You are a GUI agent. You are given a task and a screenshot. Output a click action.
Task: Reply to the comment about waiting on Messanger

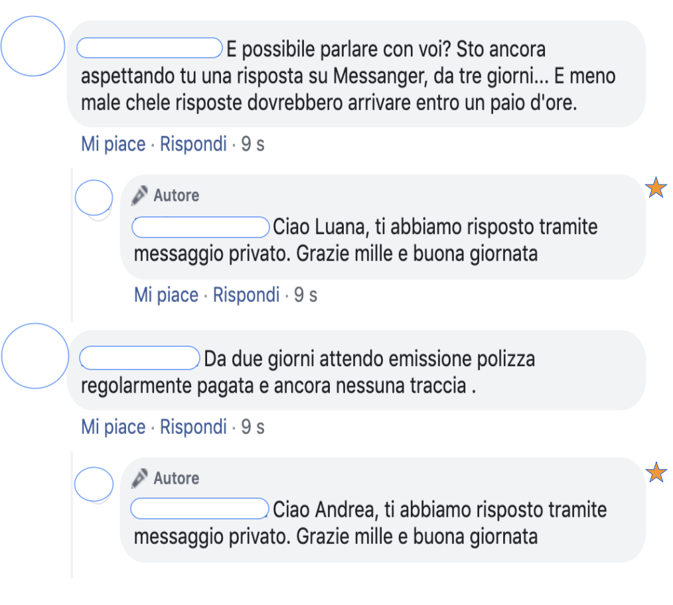pos(193,145)
